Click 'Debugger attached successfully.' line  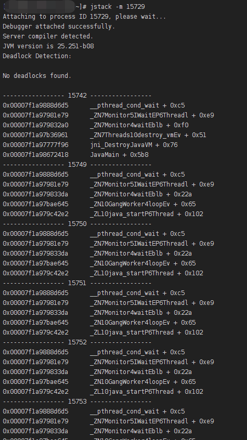pos(59,26)
